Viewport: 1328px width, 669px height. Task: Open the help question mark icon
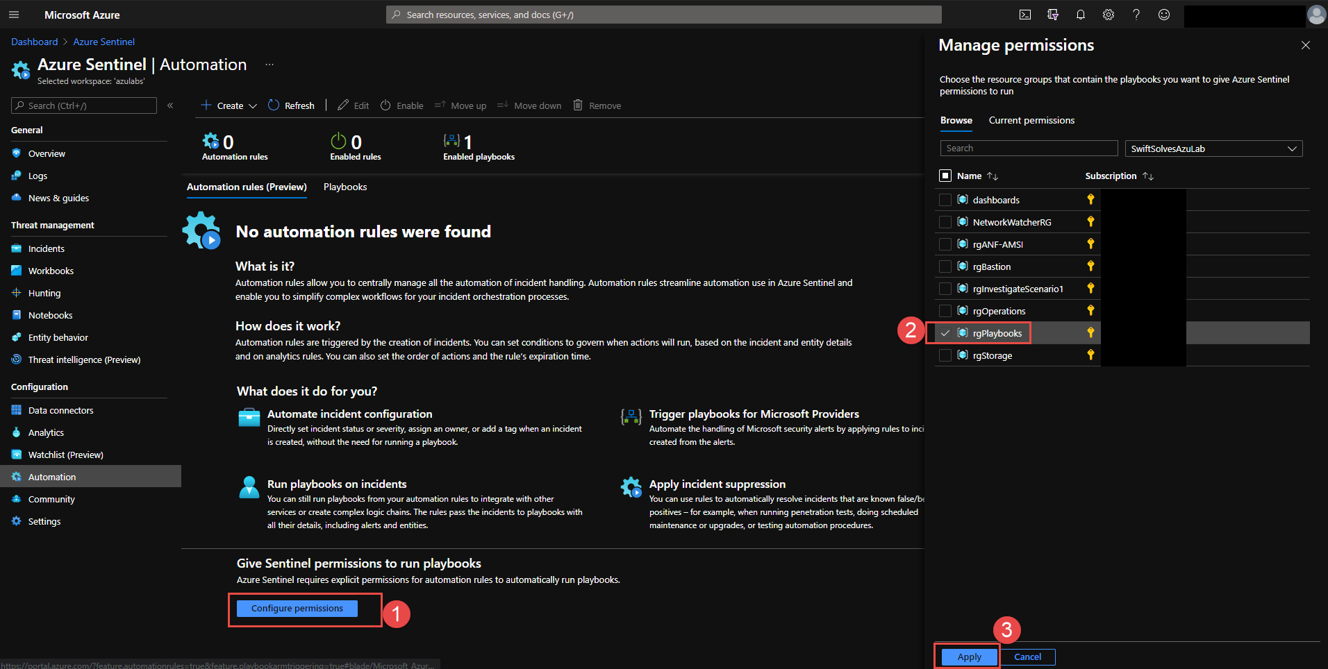coord(1136,15)
